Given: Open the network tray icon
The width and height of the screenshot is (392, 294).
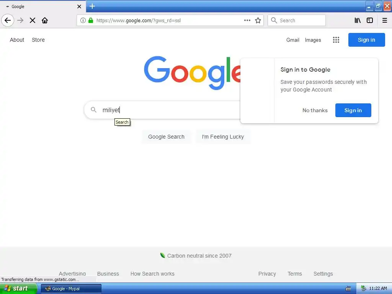Looking at the screenshot, I should point(364,288).
